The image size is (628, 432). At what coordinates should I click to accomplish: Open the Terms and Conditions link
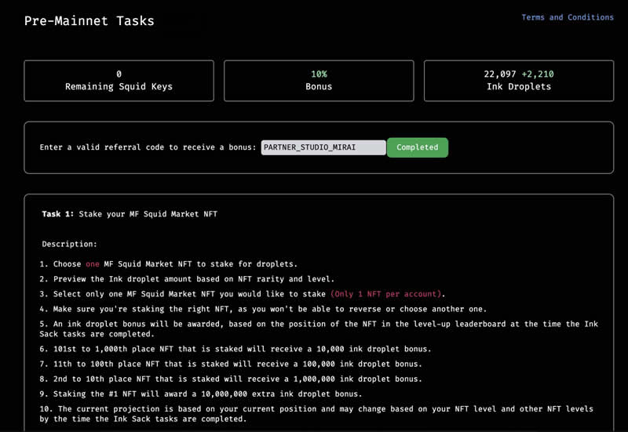point(567,17)
